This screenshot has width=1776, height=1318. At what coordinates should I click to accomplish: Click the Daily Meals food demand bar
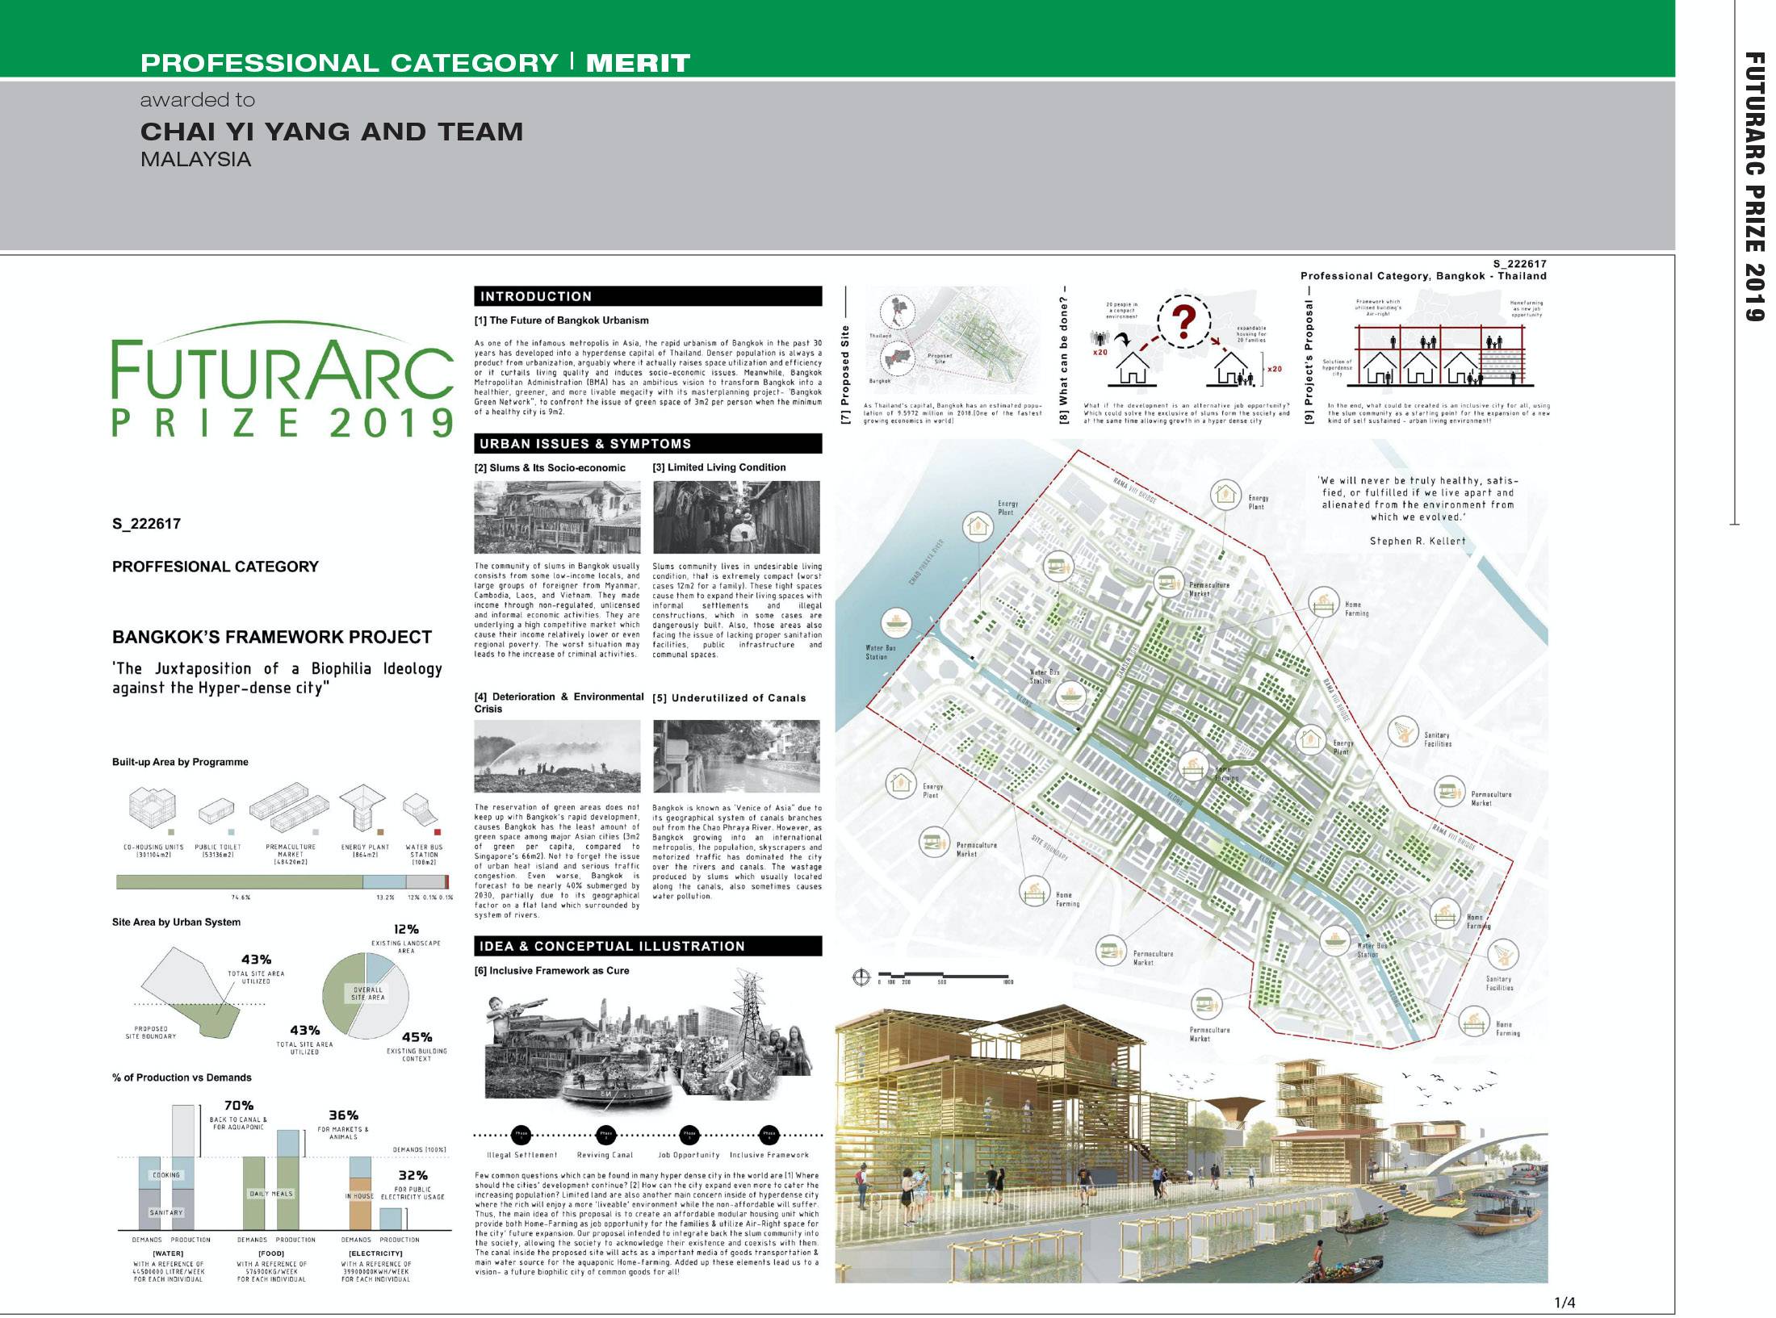coord(254,1193)
